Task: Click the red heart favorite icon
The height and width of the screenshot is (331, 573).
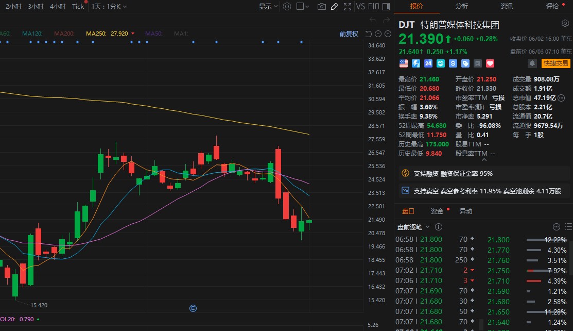Action: [x=490, y=63]
